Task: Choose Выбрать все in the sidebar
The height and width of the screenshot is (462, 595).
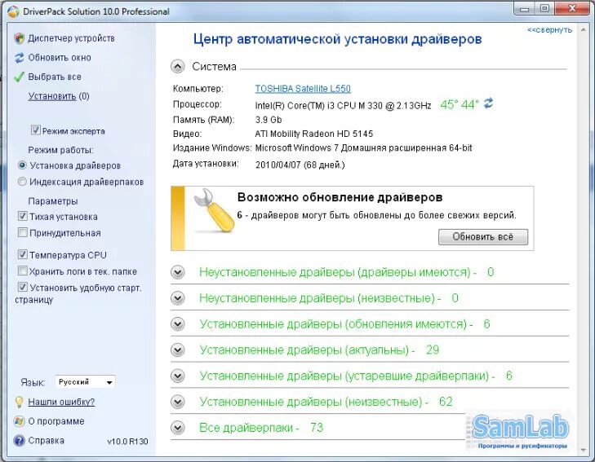Action: pos(55,77)
